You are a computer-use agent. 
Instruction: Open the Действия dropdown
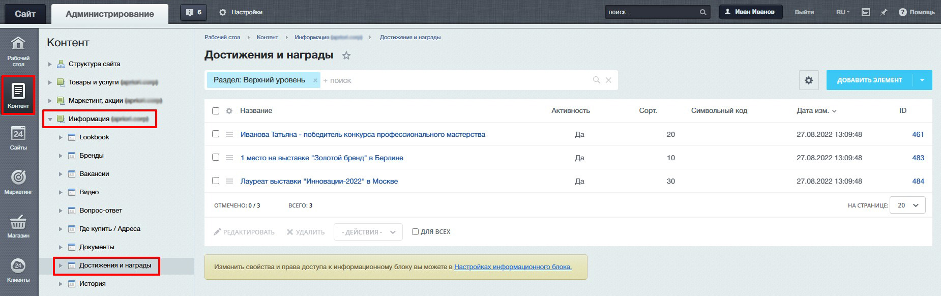368,232
